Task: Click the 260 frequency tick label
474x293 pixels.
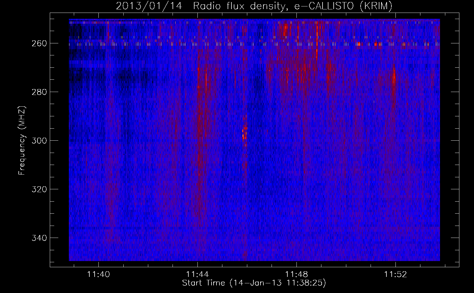Action: tap(39, 43)
